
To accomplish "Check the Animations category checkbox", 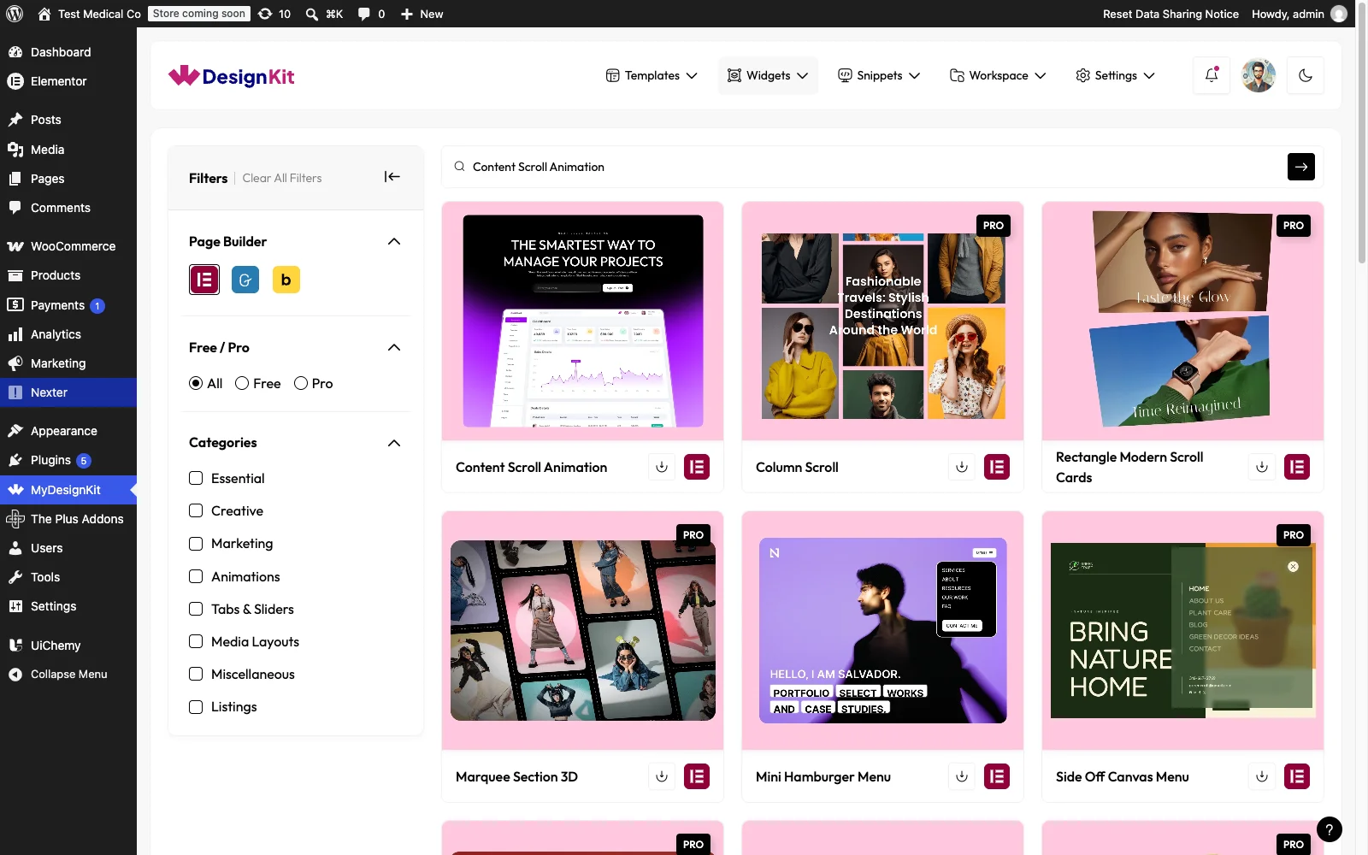I will click(196, 576).
